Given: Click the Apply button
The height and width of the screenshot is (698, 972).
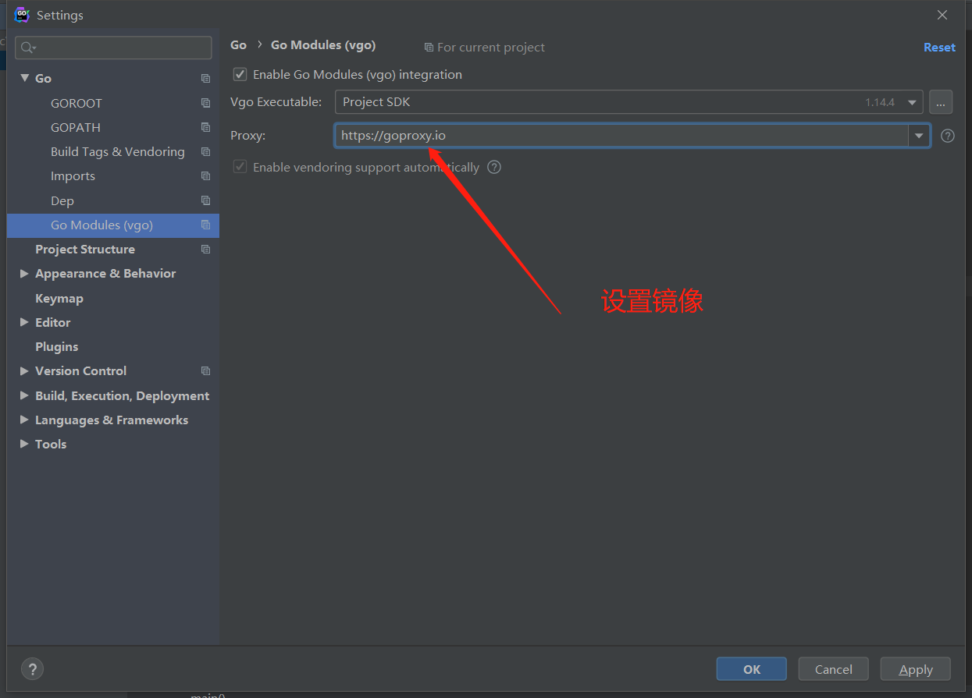Looking at the screenshot, I should coord(916,669).
